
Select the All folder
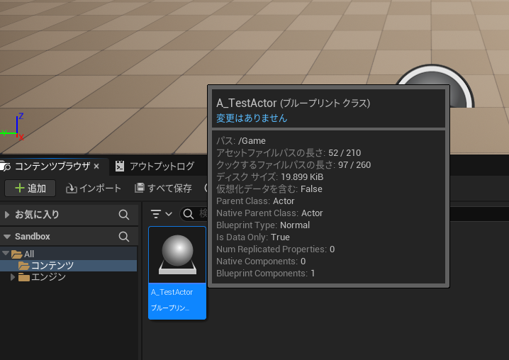pos(29,254)
